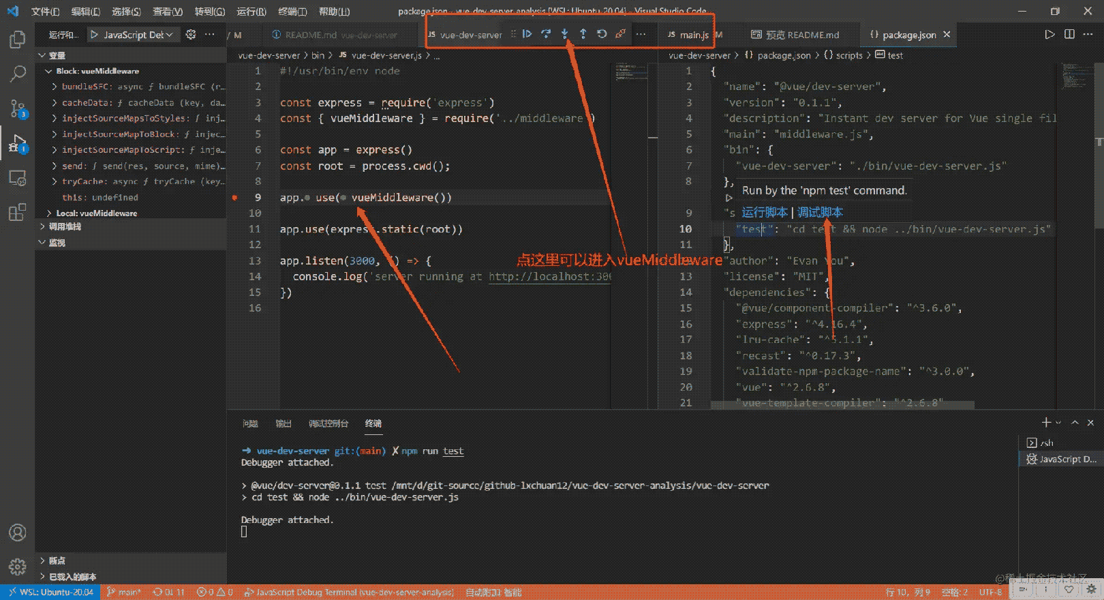
Task: Open the Extensions view
Action: point(18,212)
